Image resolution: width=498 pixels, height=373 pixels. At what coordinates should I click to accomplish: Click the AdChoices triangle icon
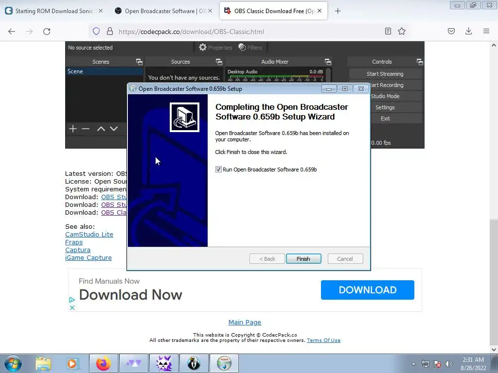(72, 300)
